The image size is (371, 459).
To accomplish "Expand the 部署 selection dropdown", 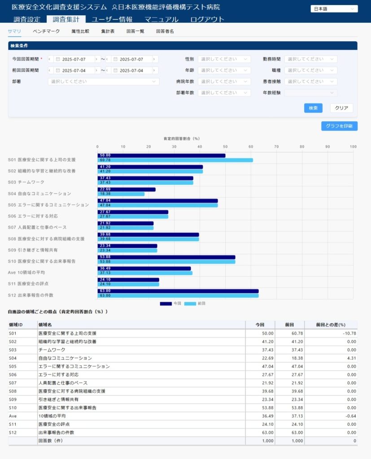I will coord(104,82).
